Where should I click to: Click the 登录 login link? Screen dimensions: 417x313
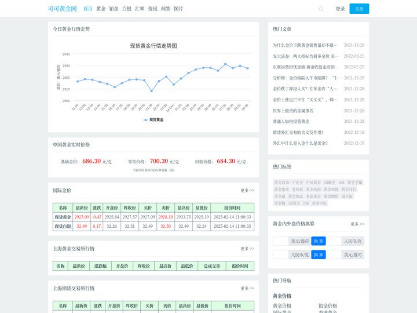click(x=340, y=9)
